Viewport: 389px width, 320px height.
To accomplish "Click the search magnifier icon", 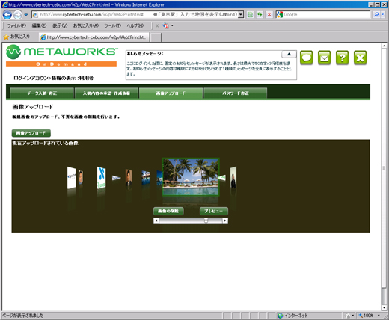I will click(x=376, y=15).
